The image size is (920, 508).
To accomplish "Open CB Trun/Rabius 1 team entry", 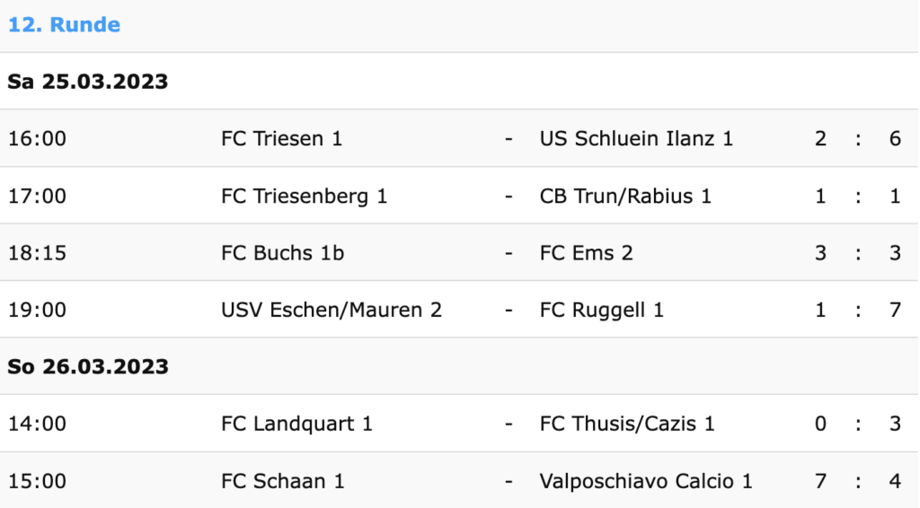I will click(x=625, y=196).
